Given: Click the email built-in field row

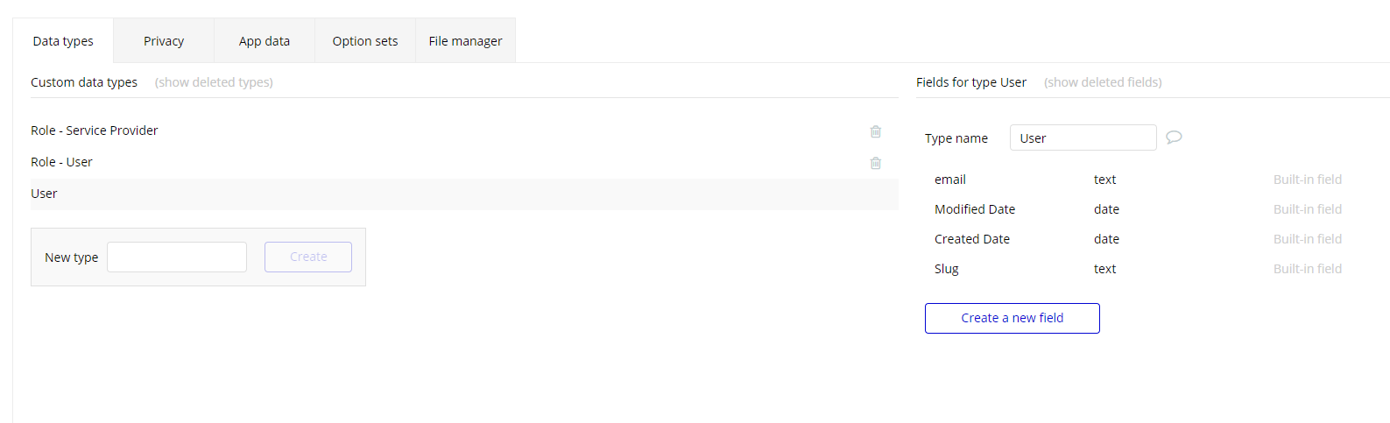Looking at the screenshot, I should point(1138,180).
